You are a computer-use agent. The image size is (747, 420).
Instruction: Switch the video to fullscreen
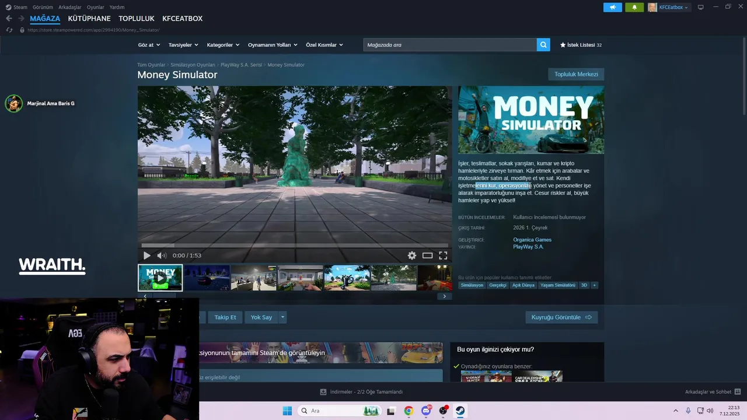pyautogui.click(x=443, y=256)
